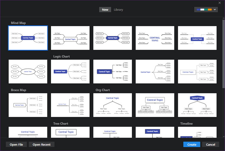
Task: Open the color theme dropdown
Action: (206, 10)
